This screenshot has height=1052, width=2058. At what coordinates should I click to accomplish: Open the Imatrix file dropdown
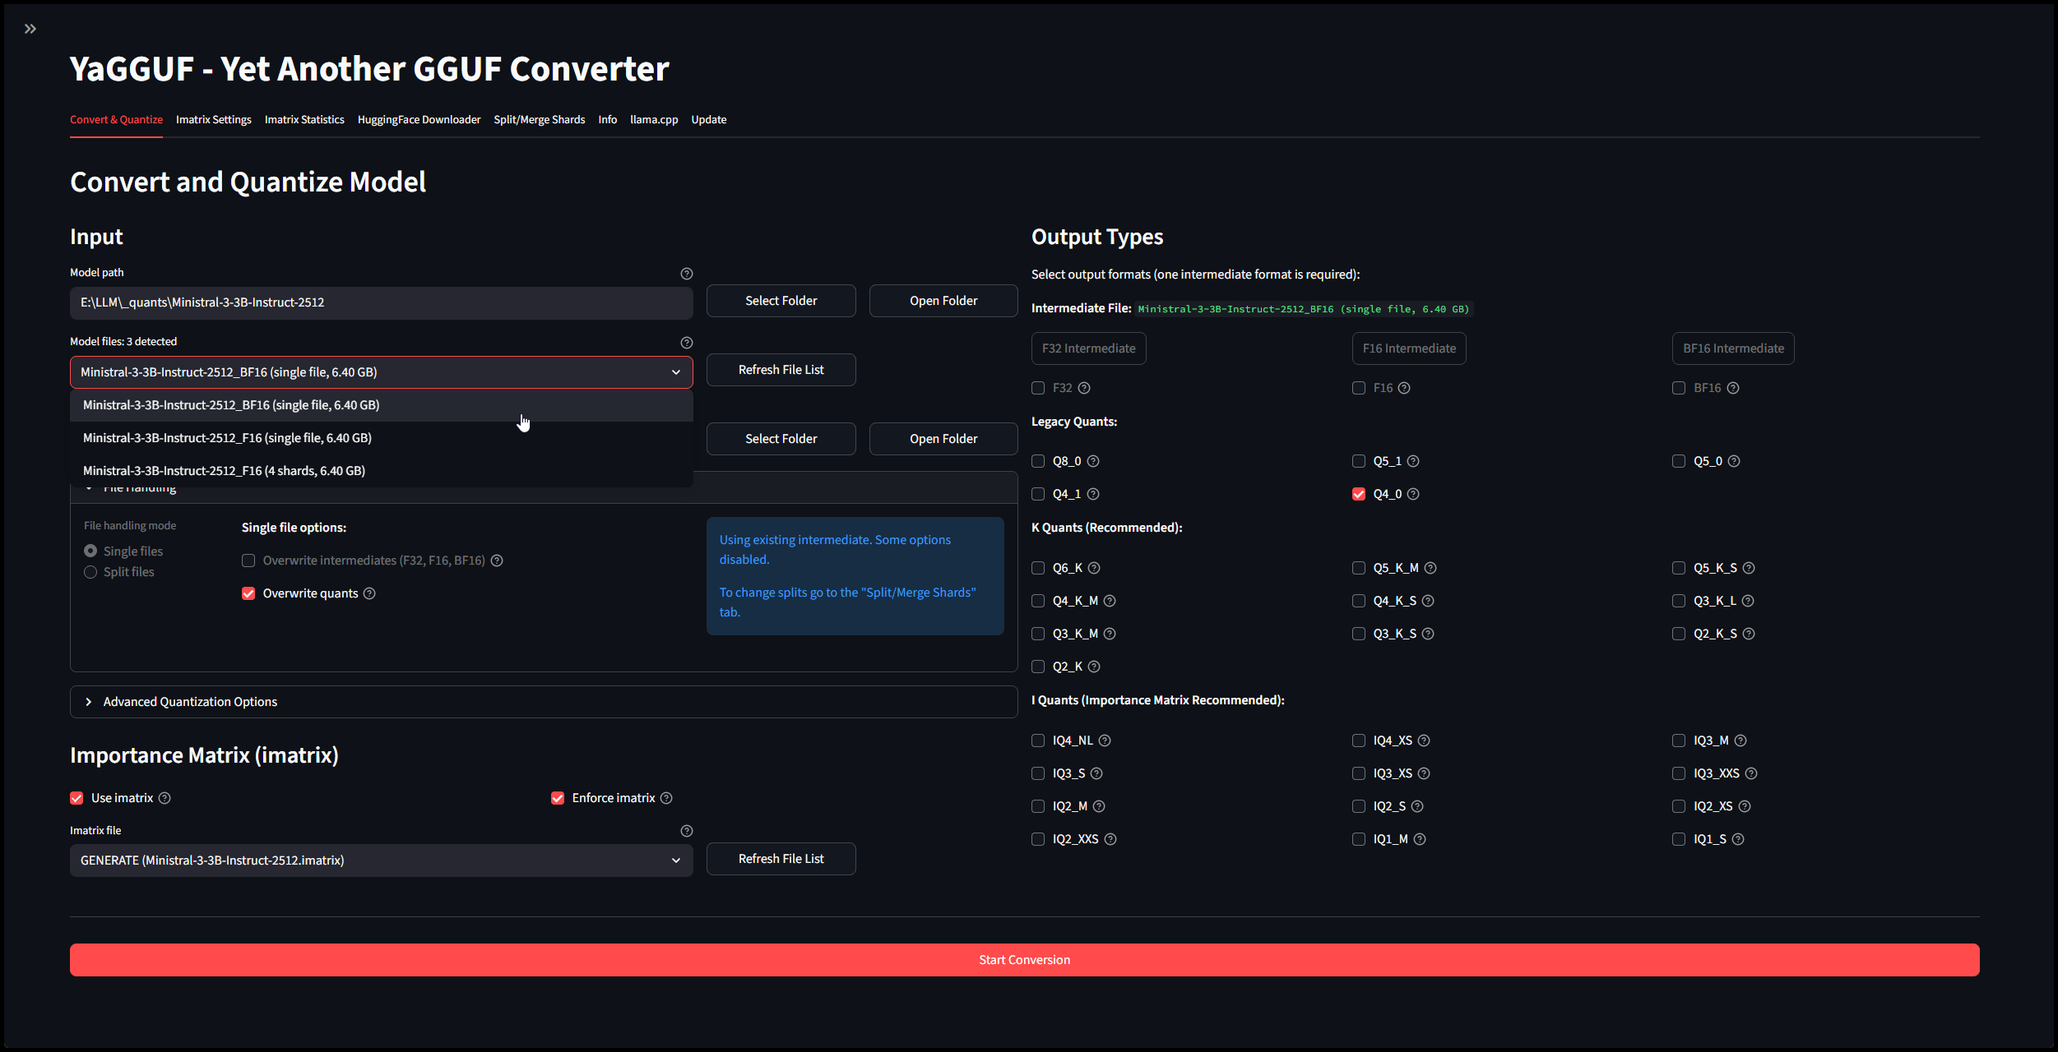point(381,861)
